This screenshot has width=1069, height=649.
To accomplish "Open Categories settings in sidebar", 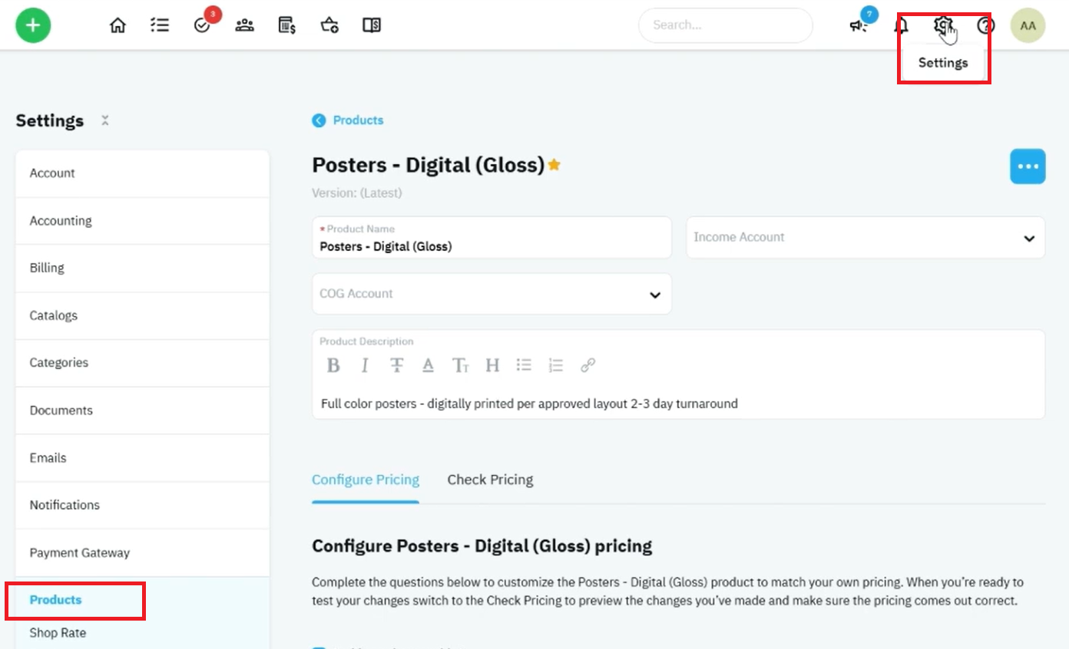I will coord(142,363).
